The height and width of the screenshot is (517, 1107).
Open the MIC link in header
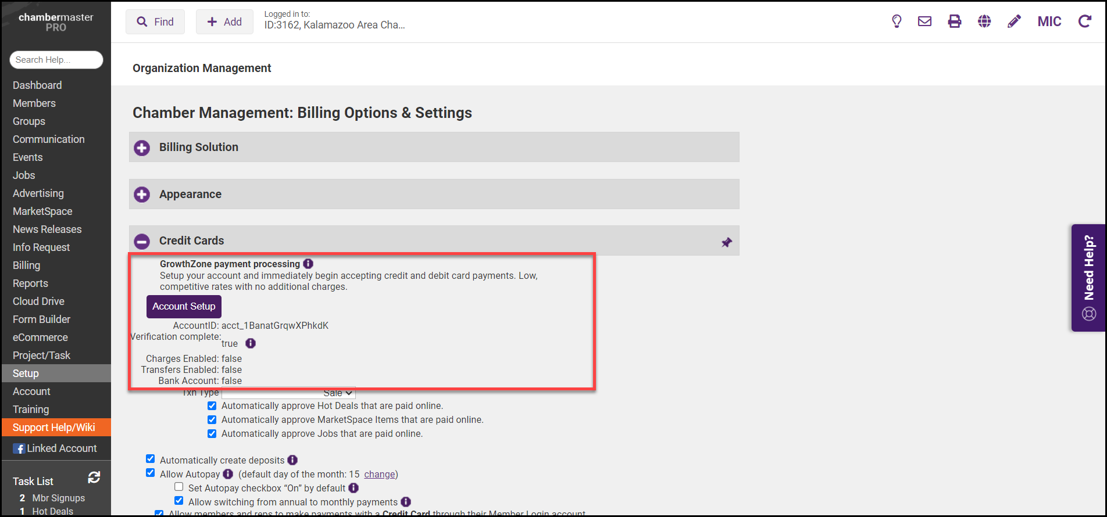click(1049, 21)
